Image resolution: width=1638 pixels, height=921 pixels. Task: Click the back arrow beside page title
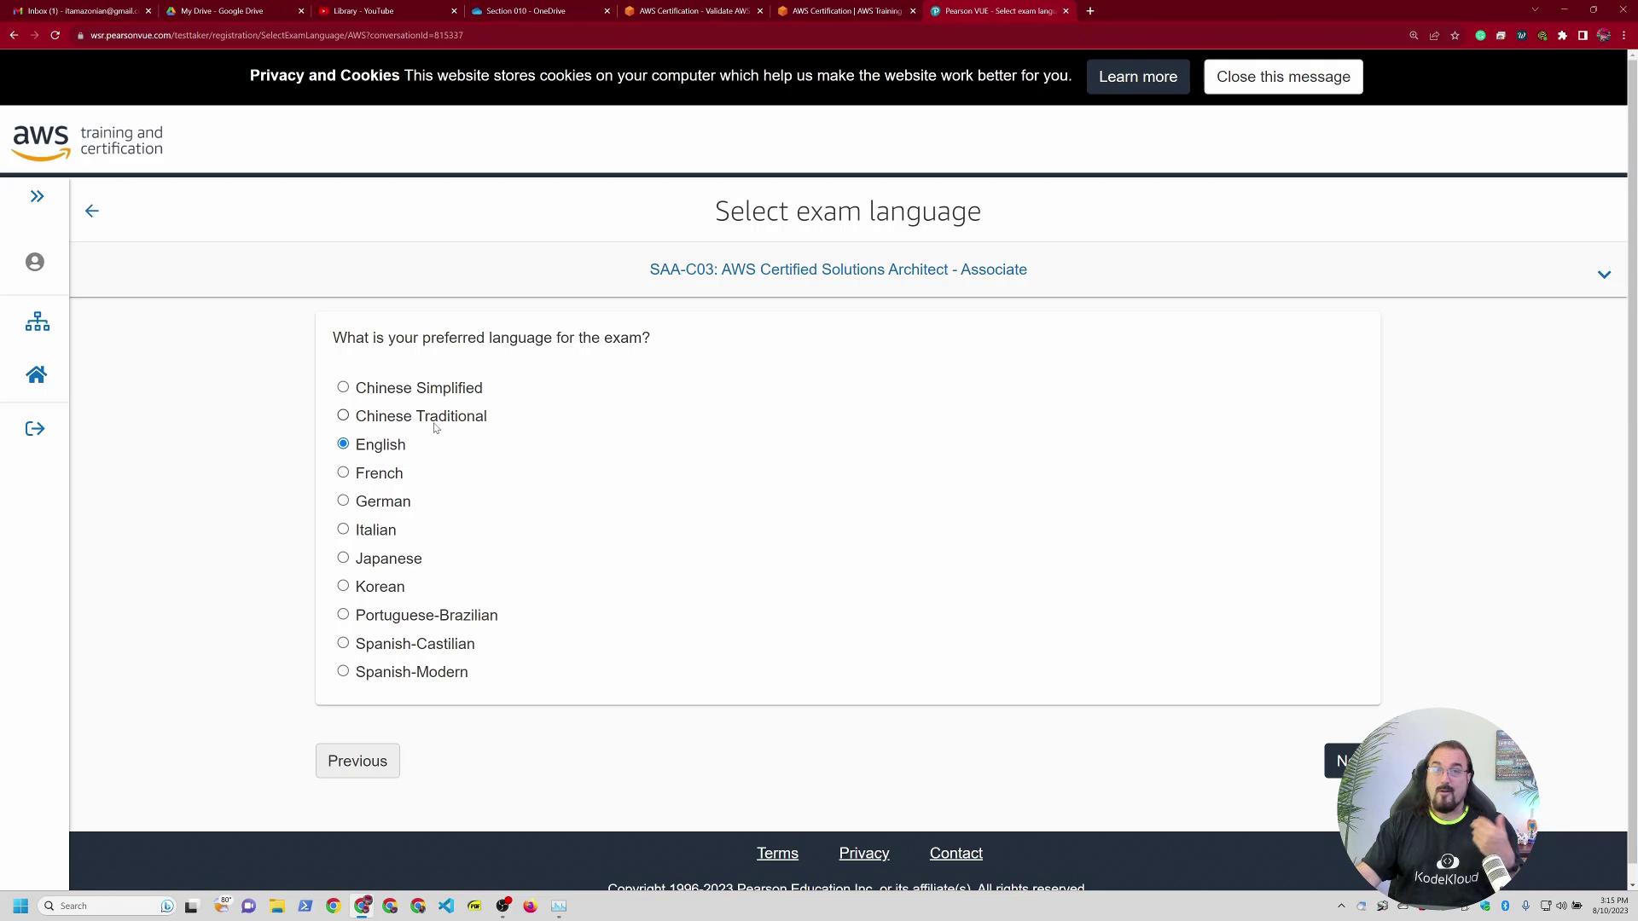92,211
